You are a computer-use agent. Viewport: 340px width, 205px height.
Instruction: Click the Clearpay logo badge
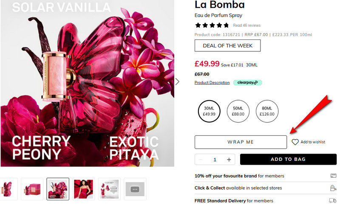click(247, 82)
